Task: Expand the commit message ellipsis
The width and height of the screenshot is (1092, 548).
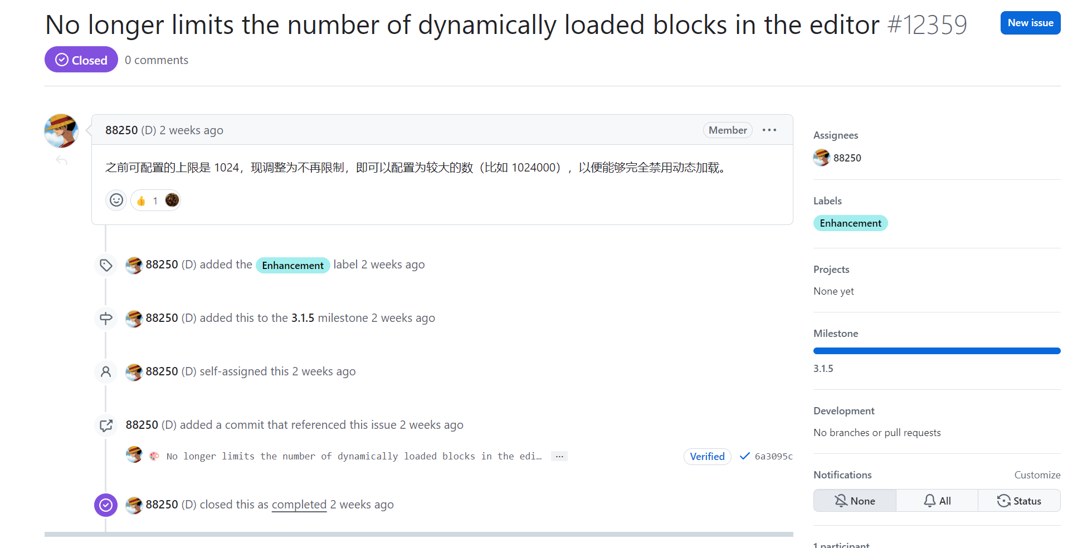Action: pyautogui.click(x=559, y=457)
